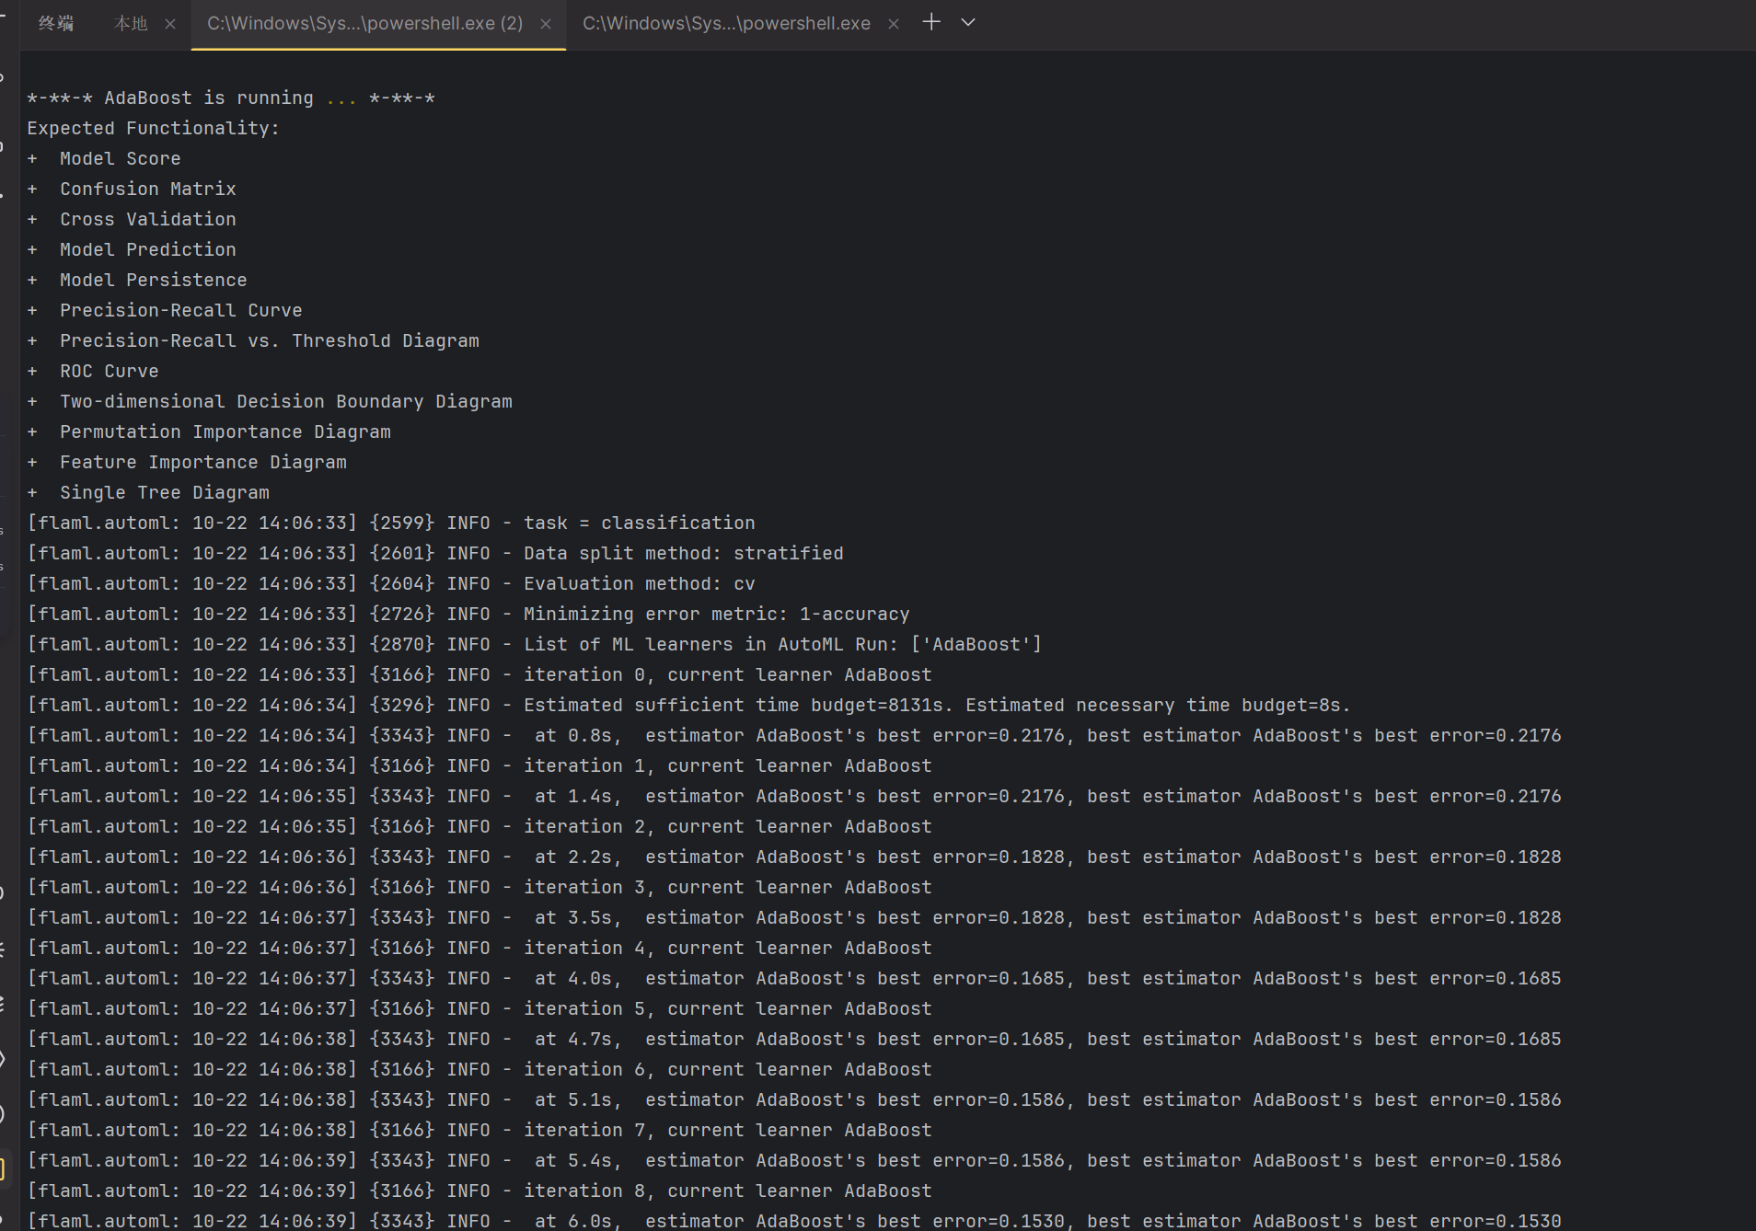Click the 'iteration 6' log line
Image resolution: width=1756 pixels, height=1231 pixels.
479,1069
